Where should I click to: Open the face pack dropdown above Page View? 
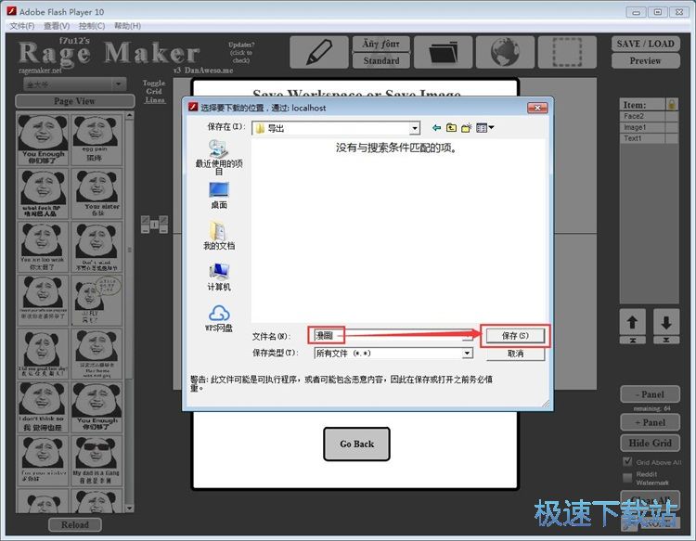tap(75, 84)
